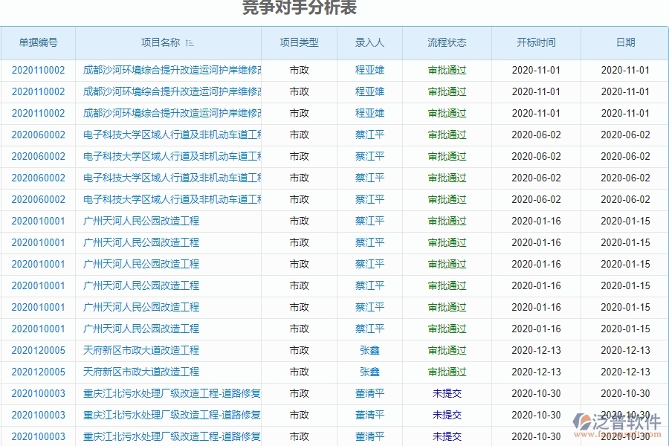
Task: Open project 成都沙河环境综合提升改造运河护岸维修 link
Action: point(169,70)
